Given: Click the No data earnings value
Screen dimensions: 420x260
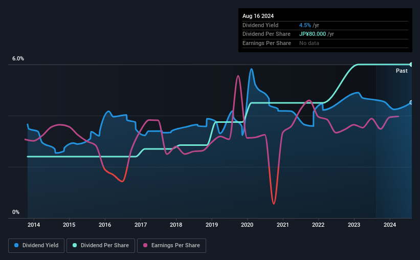Looking at the screenshot, I should [309, 43].
